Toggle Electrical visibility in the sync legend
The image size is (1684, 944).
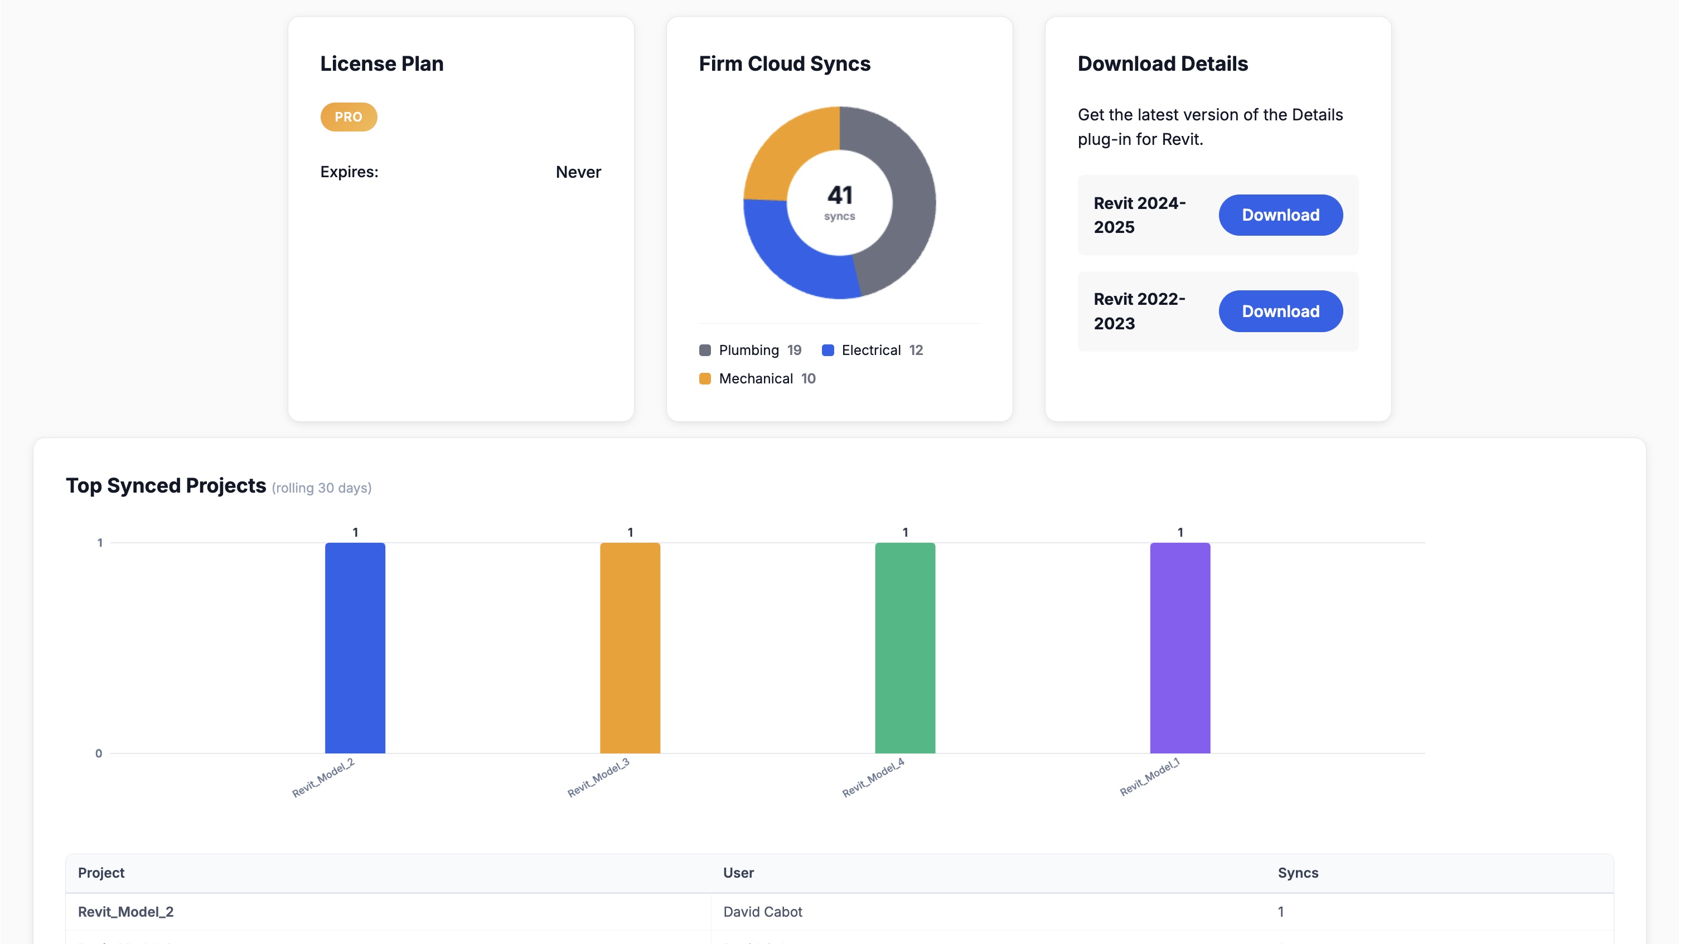(873, 349)
